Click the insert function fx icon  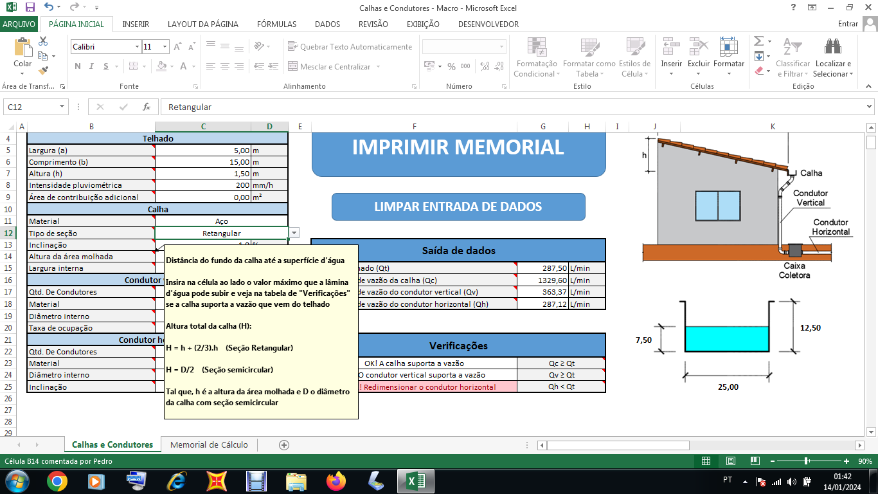coord(147,107)
